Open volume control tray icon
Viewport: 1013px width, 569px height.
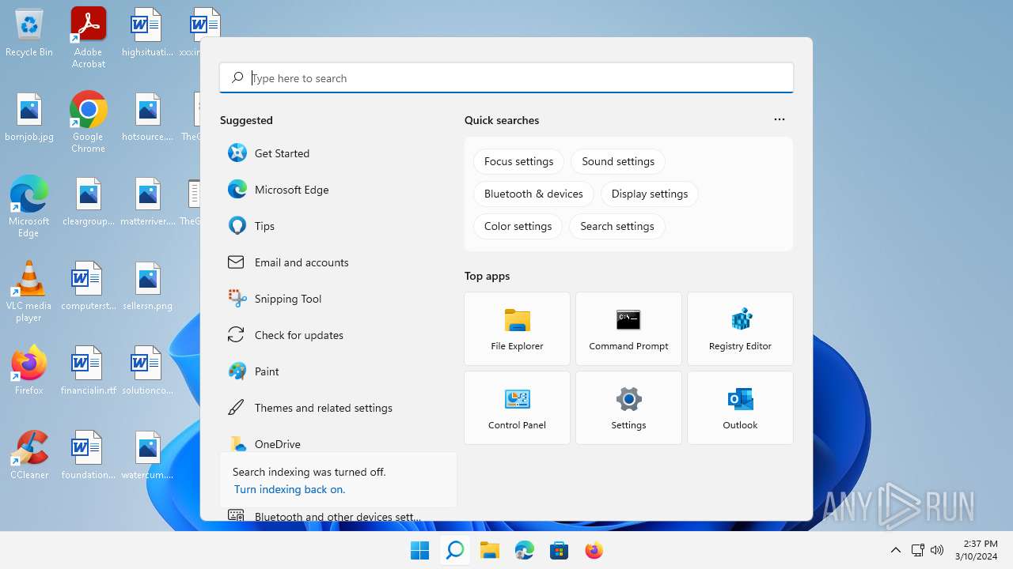click(937, 550)
